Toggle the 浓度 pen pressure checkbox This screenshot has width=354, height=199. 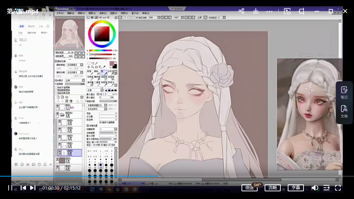[x=94, y=145]
